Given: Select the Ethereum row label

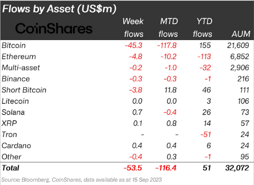Looking at the screenshot, I should (19, 56).
